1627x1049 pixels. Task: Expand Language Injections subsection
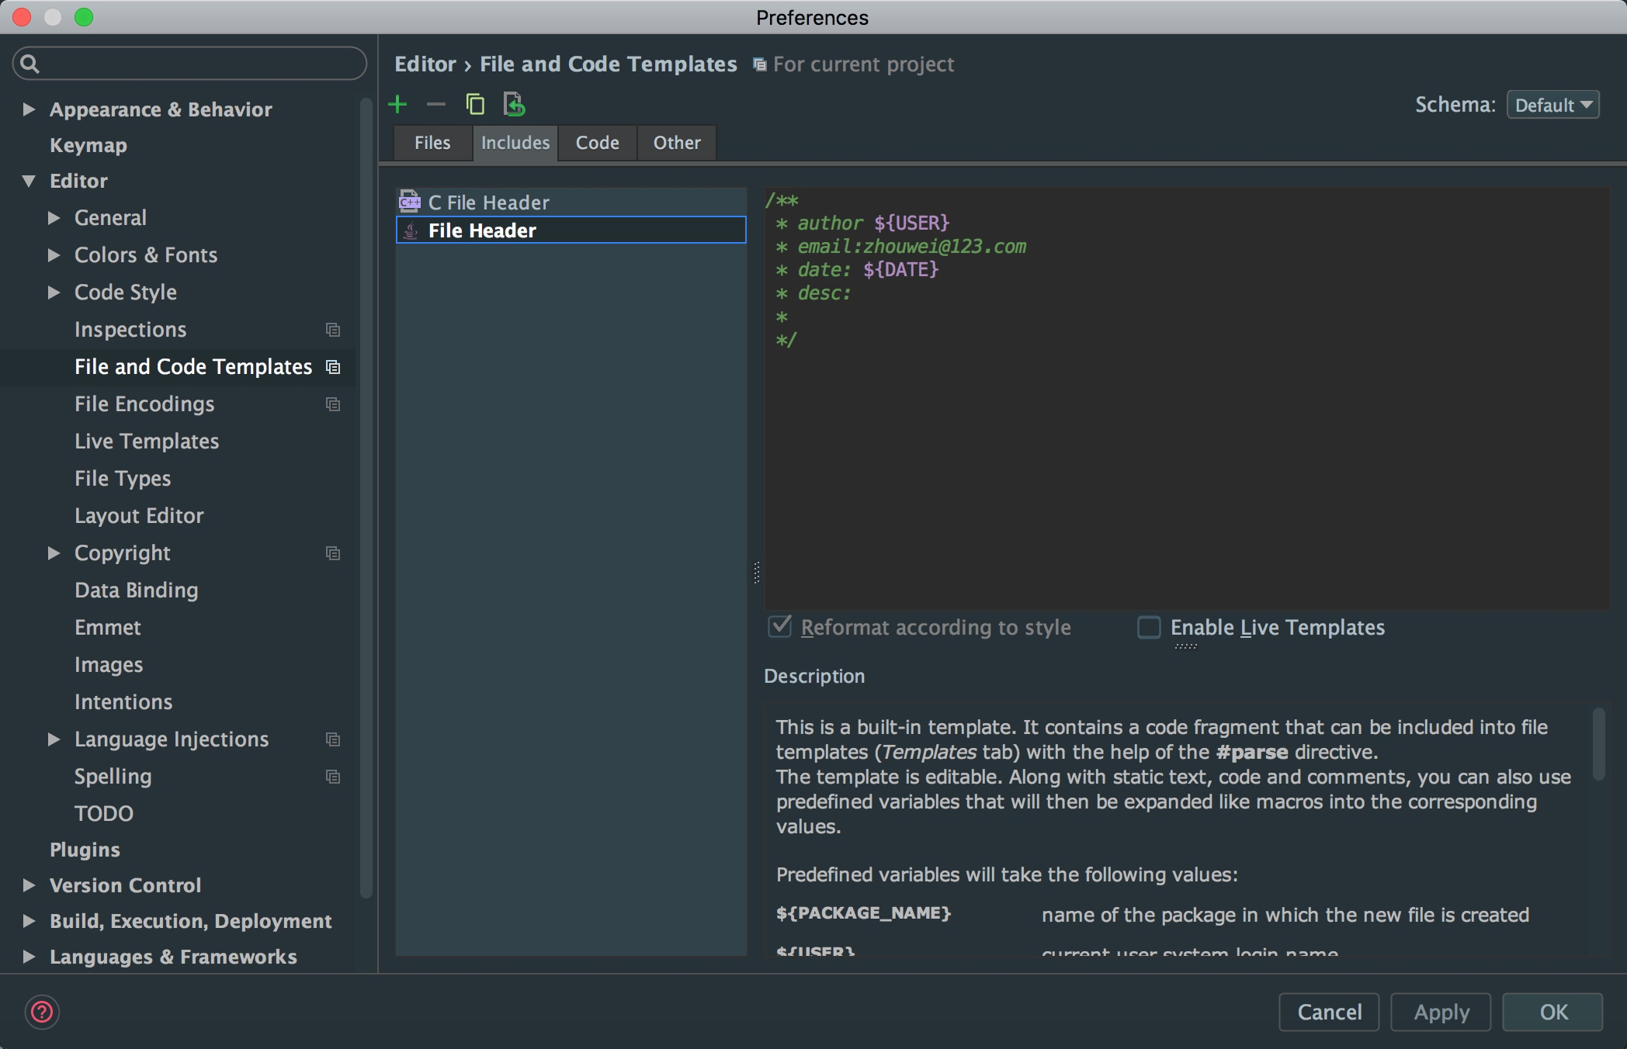[x=54, y=739]
